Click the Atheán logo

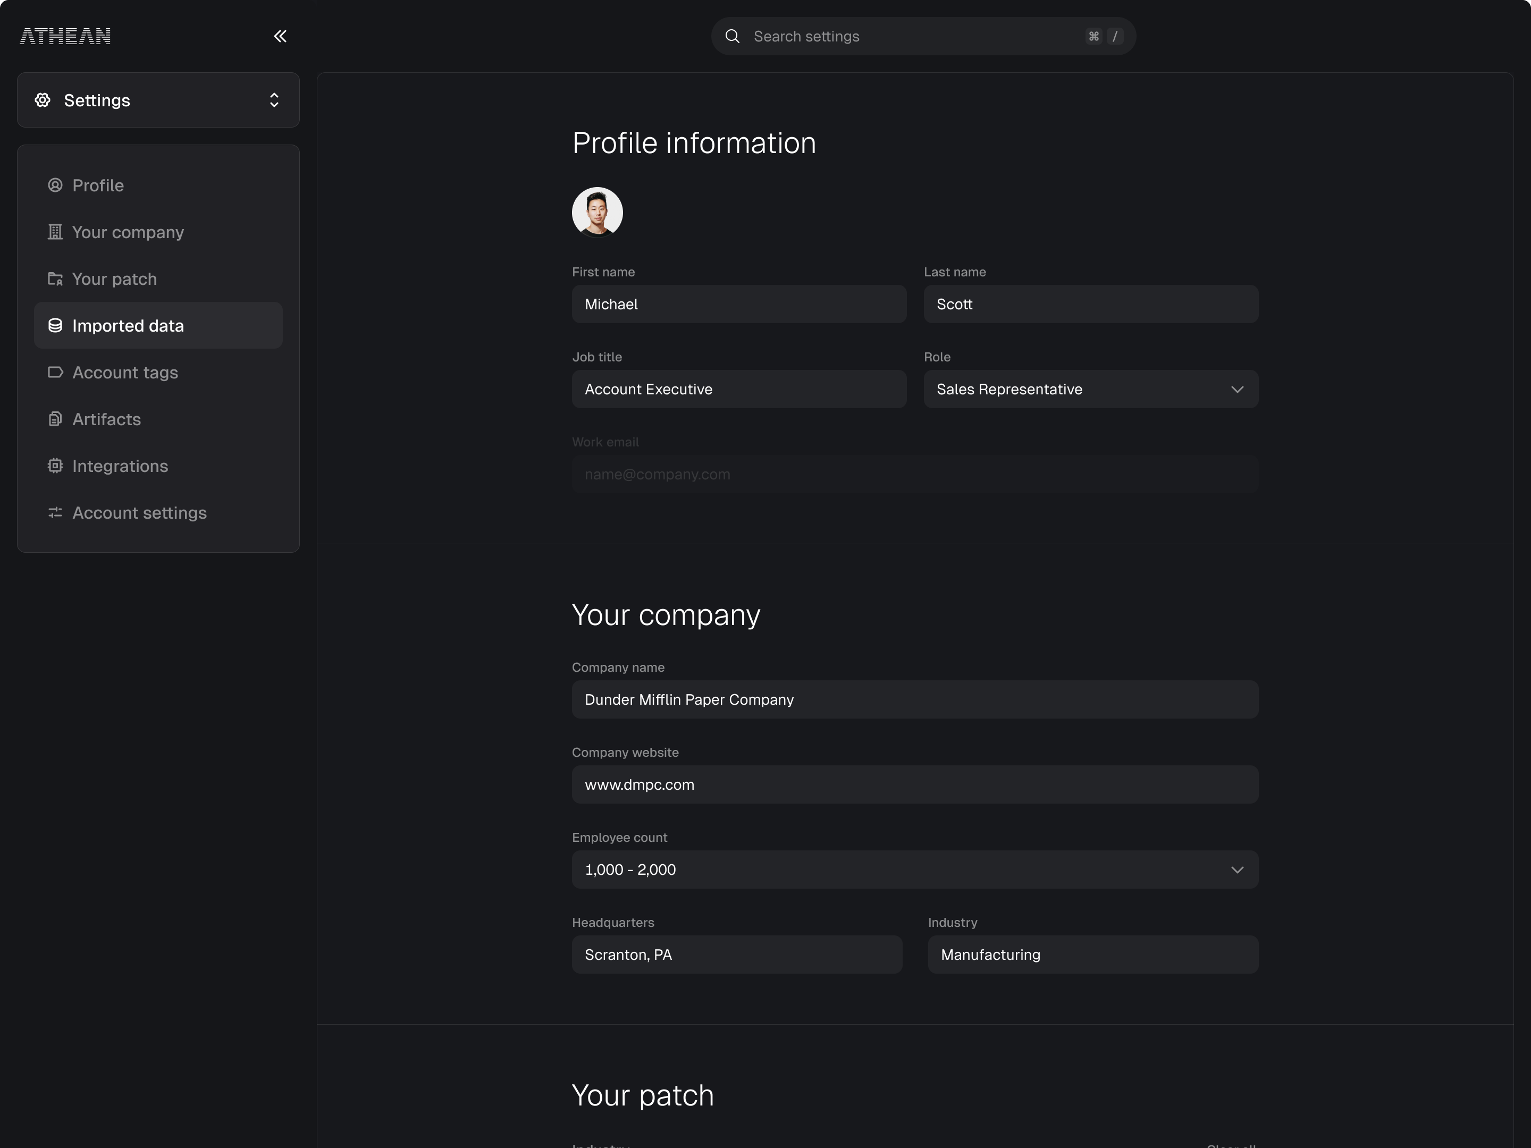65,36
